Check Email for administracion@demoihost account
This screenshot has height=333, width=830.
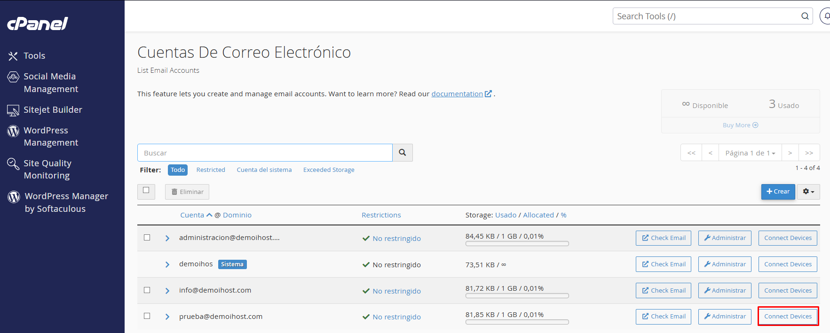pos(664,238)
